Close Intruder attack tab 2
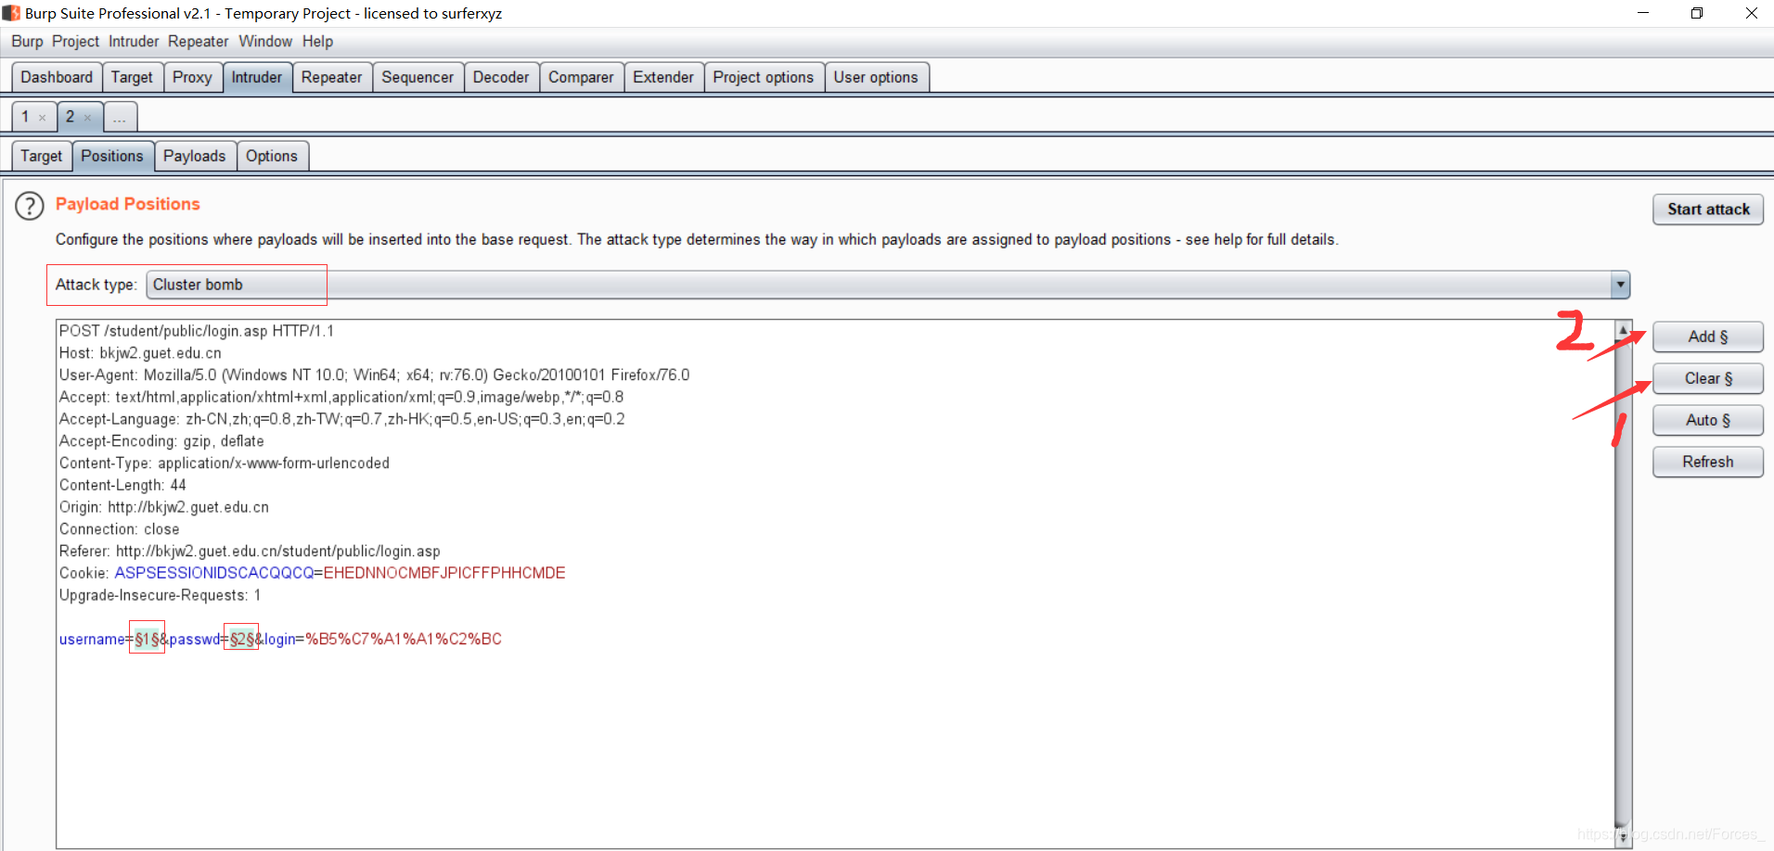The width and height of the screenshot is (1774, 851). coord(88,118)
